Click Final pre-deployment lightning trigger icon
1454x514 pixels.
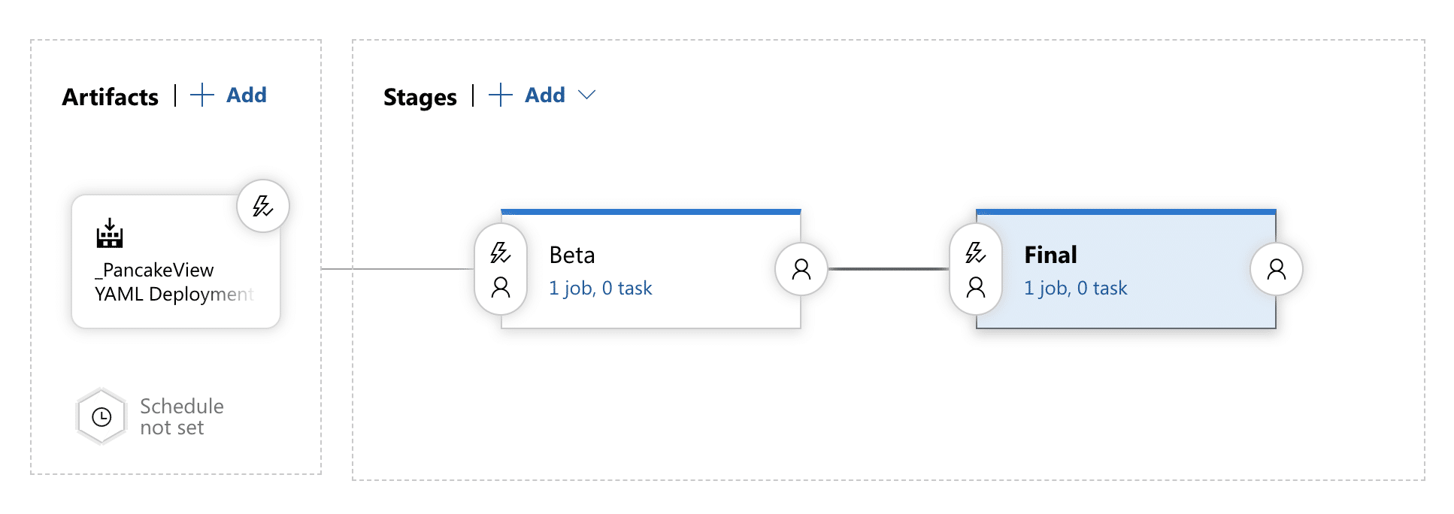(976, 252)
